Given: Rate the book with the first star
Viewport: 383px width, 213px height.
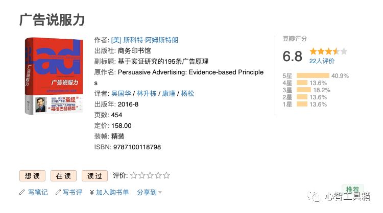Looking at the screenshot, I should [134, 176].
